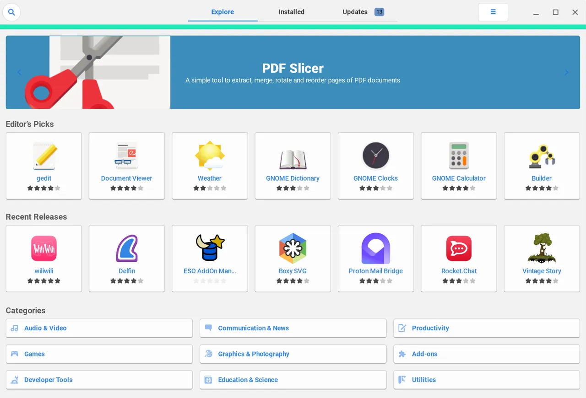Screen dimensions: 586x398
Task: Switch to the Installed tab
Action: coord(292,12)
